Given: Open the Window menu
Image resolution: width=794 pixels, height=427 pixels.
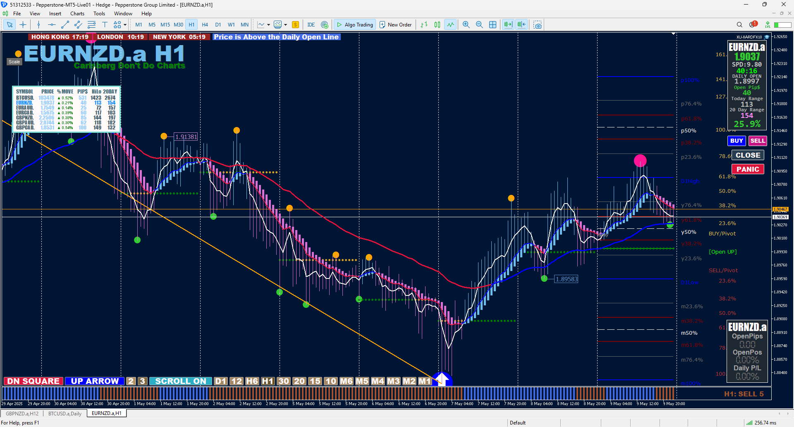Looking at the screenshot, I should point(123,14).
